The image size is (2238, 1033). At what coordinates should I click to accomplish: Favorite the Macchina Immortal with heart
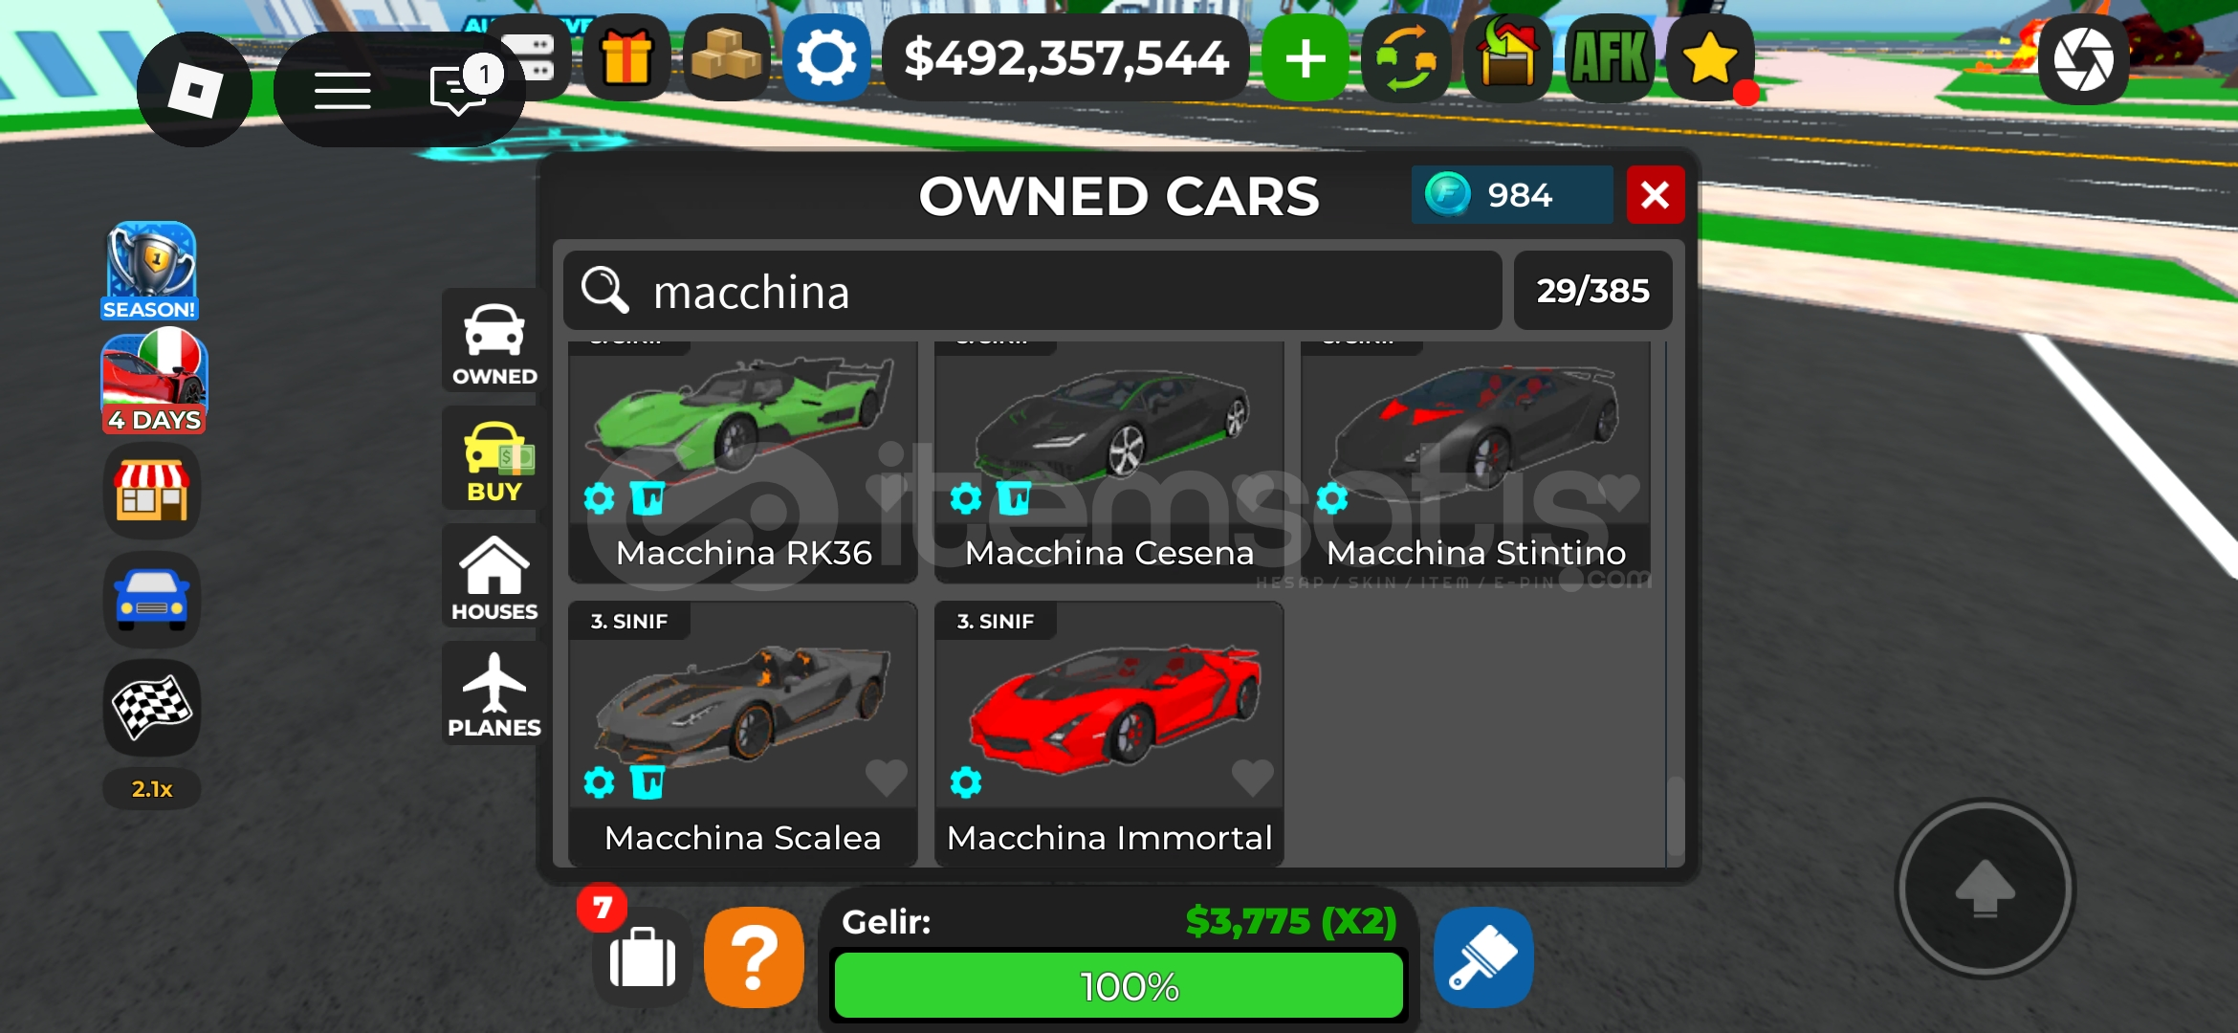tap(1252, 777)
